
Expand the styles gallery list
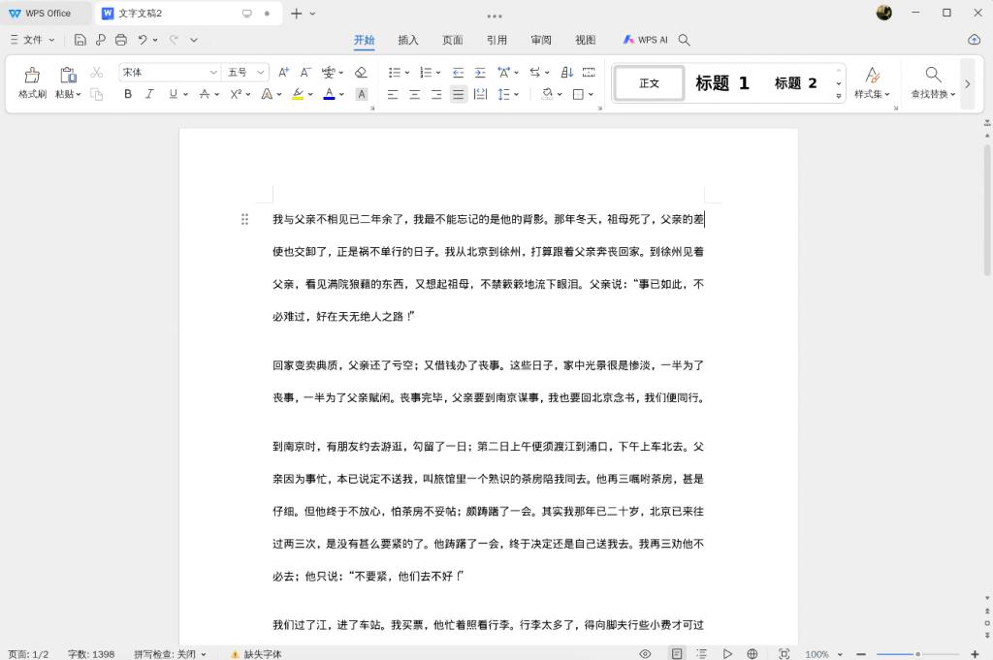(839, 96)
